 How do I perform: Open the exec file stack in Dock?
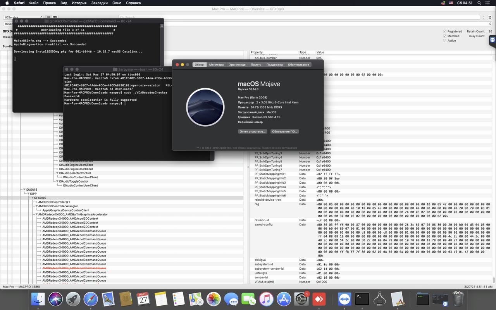pyautogui.click(x=423, y=299)
